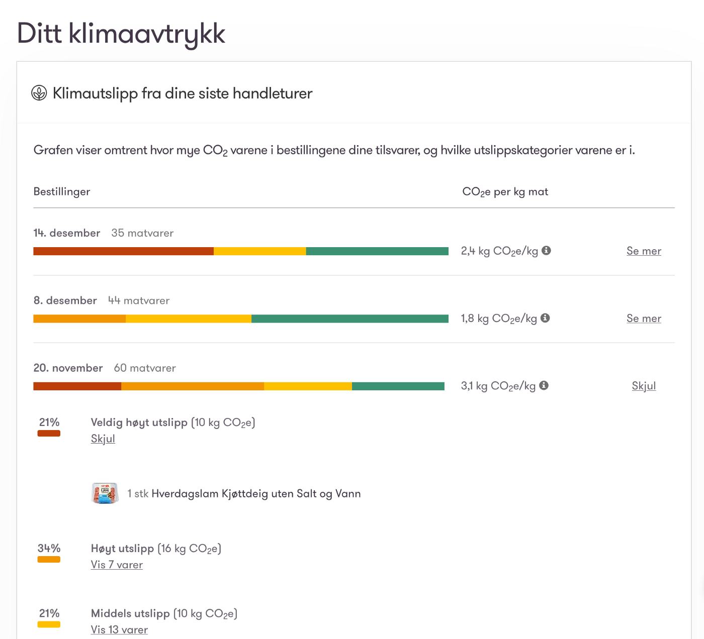The height and width of the screenshot is (639, 704).
Task: Click info icon next to 2,4 kg CO2e/kg
Action: click(547, 250)
